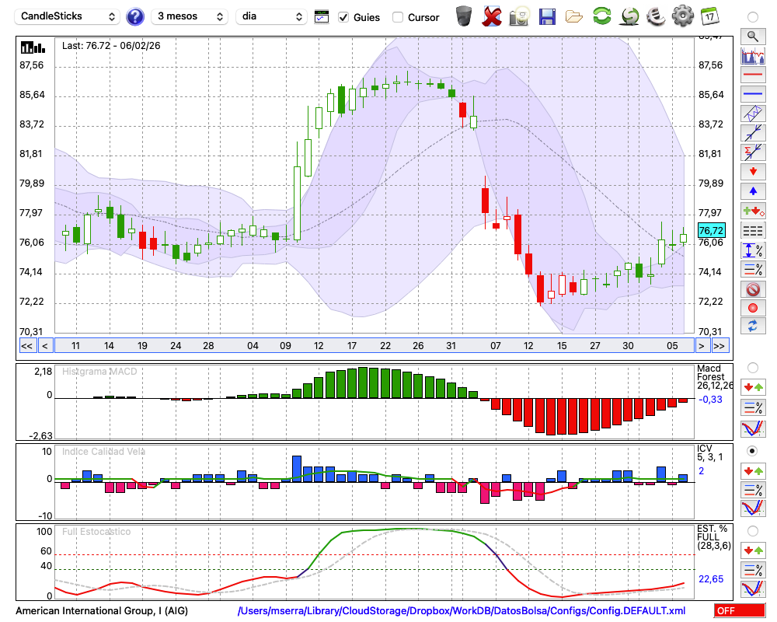Click the >> button to jump forward

tap(720, 345)
